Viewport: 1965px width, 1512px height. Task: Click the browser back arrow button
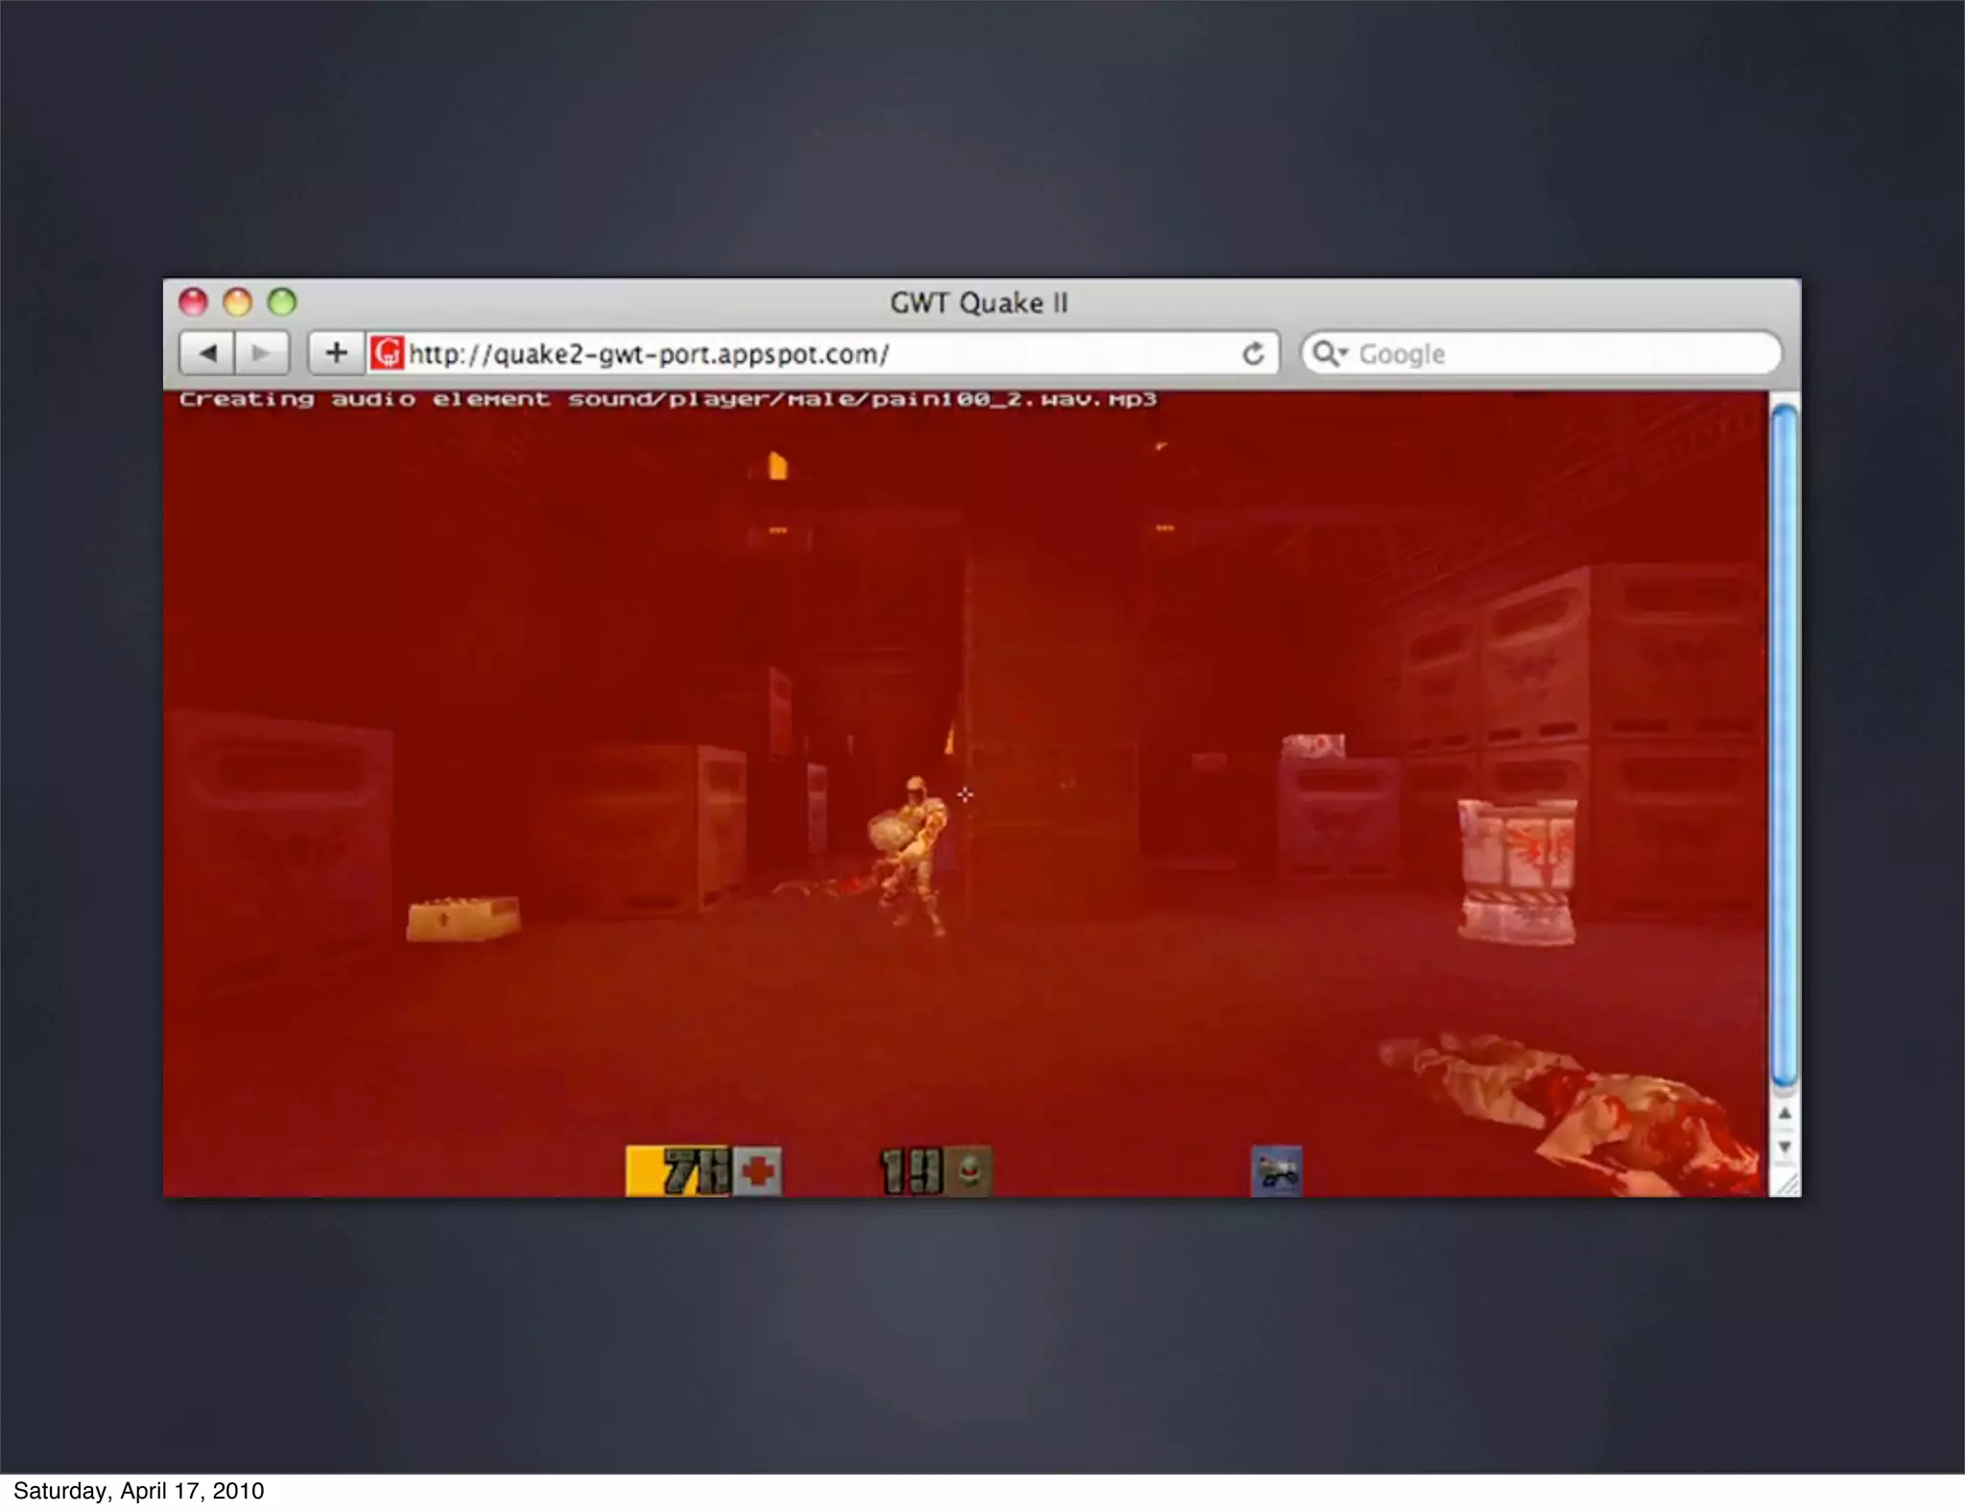click(x=207, y=353)
